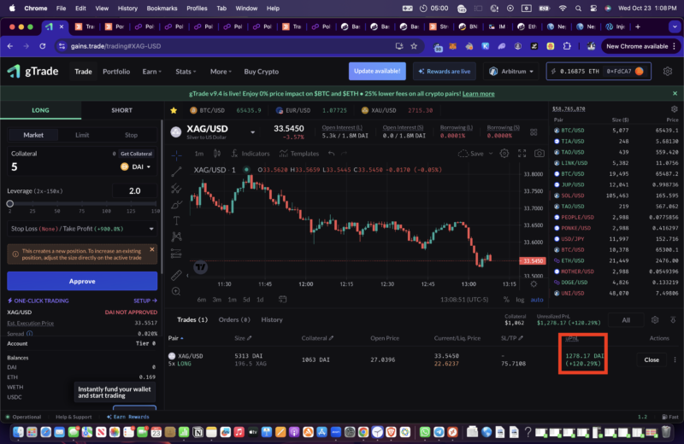The width and height of the screenshot is (684, 444).
Task: Close the XAG/USD long position
Action: point(652,360)
